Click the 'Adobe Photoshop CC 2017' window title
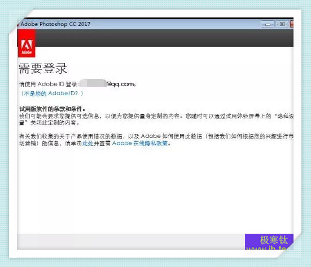The image size is (311, 267). (55, 24)
